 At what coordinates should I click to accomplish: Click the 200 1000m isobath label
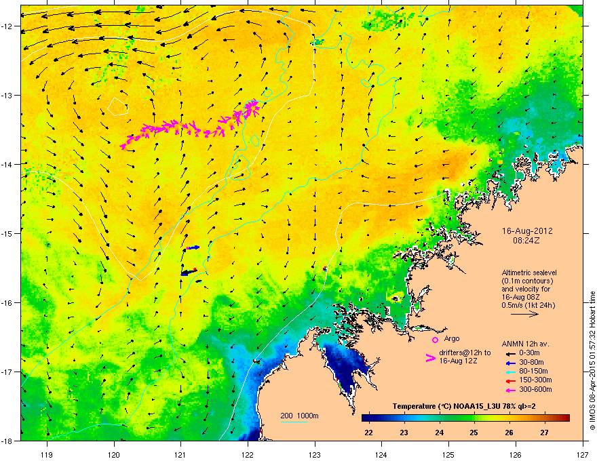tap(299, 416)
